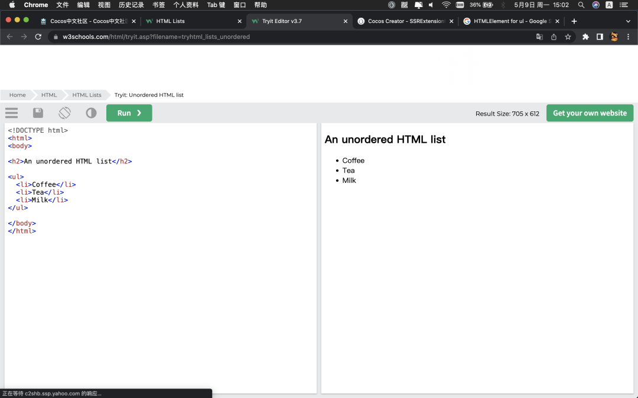Go back in browser history
The height and width of the screenshot is (398, 638).
[x=10, y=37]
